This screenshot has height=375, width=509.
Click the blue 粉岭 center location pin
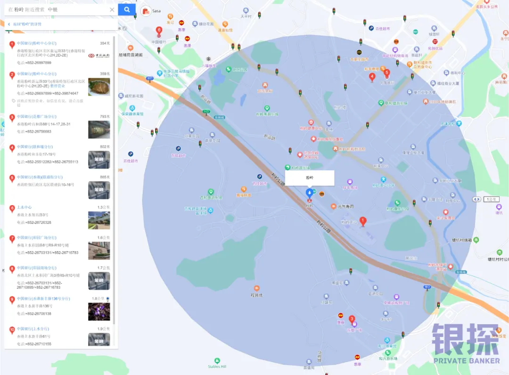pyautogui.click(x=309, y=193)
